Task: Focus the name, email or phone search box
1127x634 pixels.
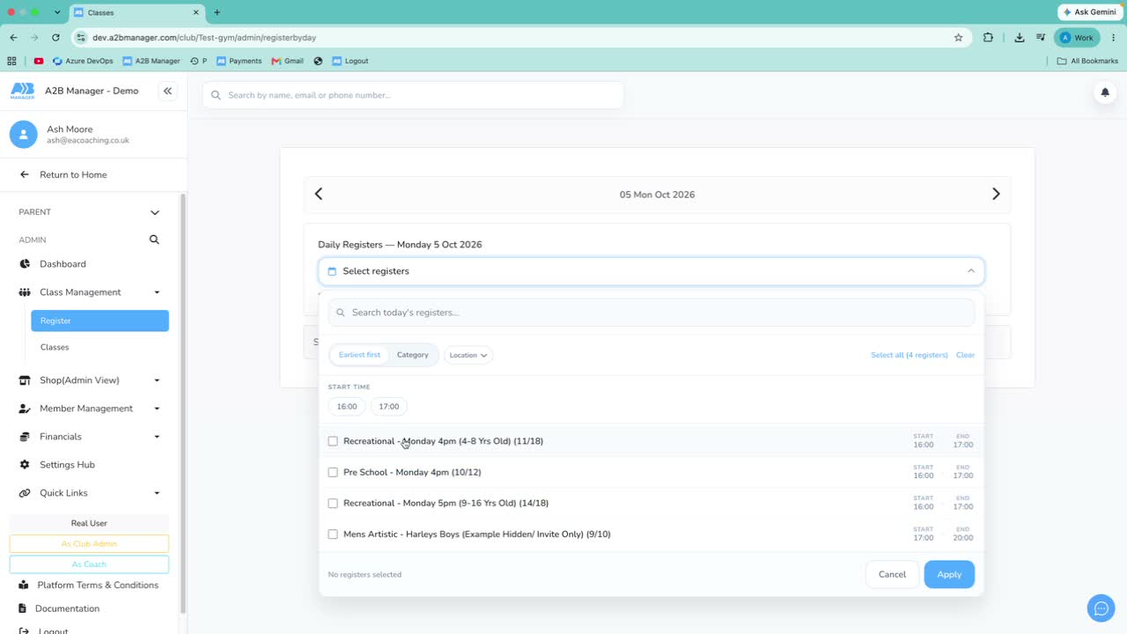Action: [x=413, y=95]
